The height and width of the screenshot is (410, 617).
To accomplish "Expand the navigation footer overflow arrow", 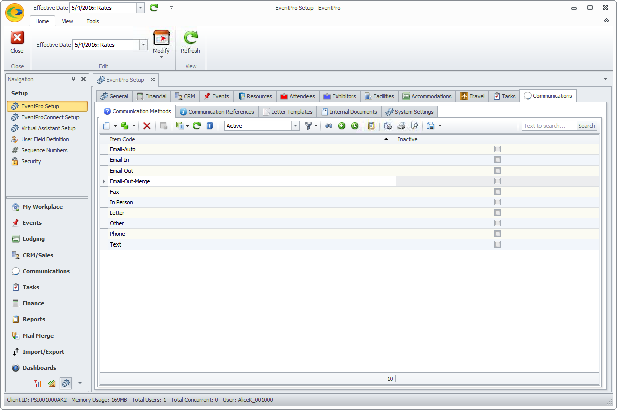I will 80,383.
